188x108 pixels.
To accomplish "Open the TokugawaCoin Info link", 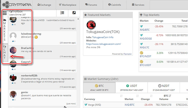I will click(x=103, y=37).
